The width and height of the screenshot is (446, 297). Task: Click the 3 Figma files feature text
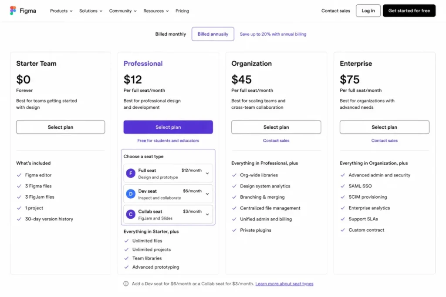[x=38, y=186]
